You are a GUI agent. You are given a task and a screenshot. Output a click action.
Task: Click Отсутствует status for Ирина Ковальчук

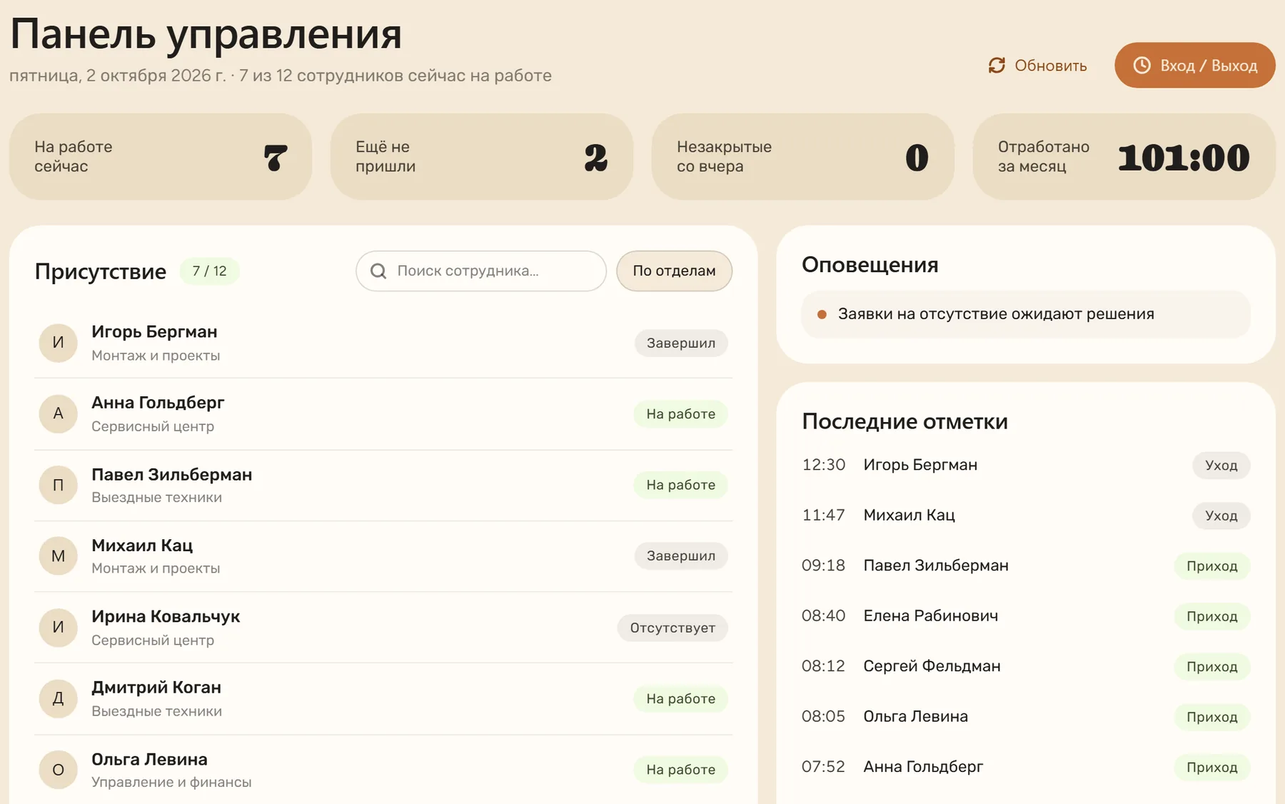pyautogui.click(x=672, y=628)
